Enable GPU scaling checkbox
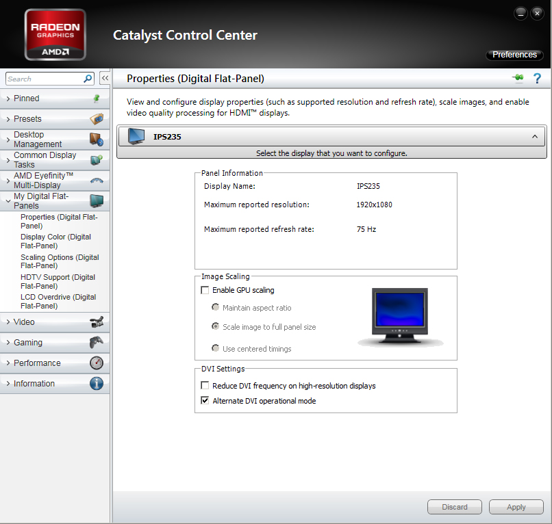This screenshot has height=524, width=552. point(205,290)
